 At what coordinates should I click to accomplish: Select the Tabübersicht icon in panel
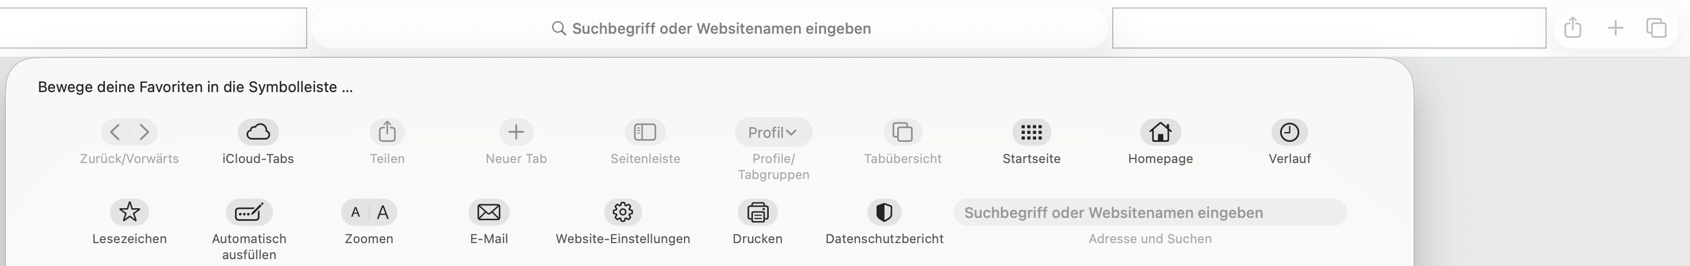tap(903, 132)
